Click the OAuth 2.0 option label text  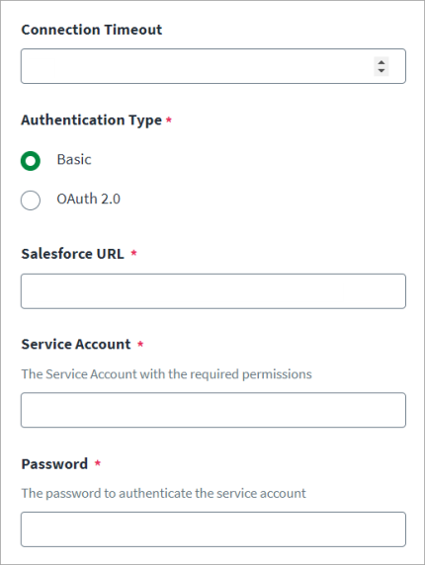(88, 199)
